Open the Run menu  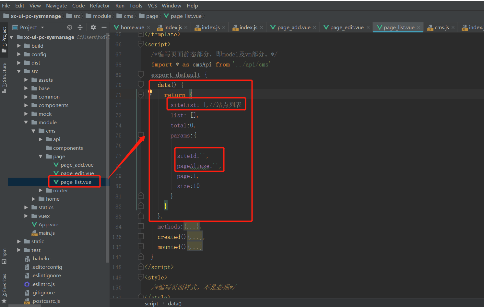[120, 6]
